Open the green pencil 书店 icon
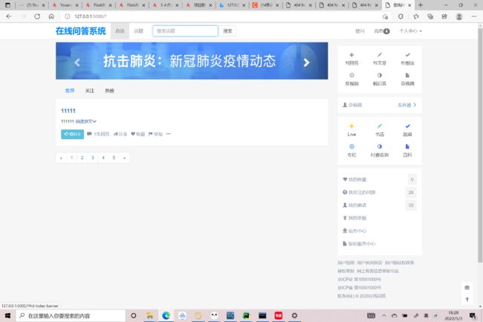Viewport: 483px width, 322px height. (x=380, y=126)
